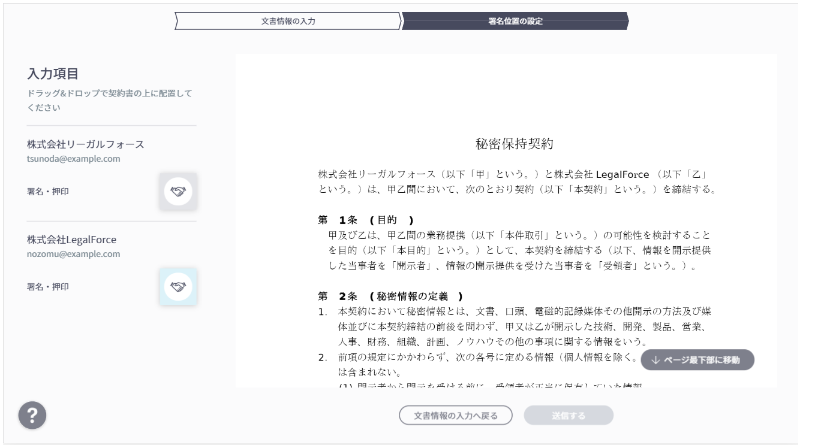Image resolution: width=818 pixels, height=445 pixels.
Task: Click the 送信する button
Action: pyautogui.click(x=569, y=415)
